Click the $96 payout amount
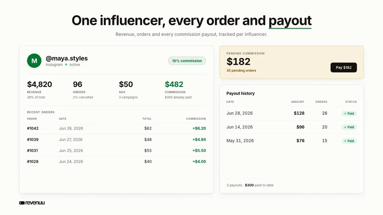 click(301, 127)
